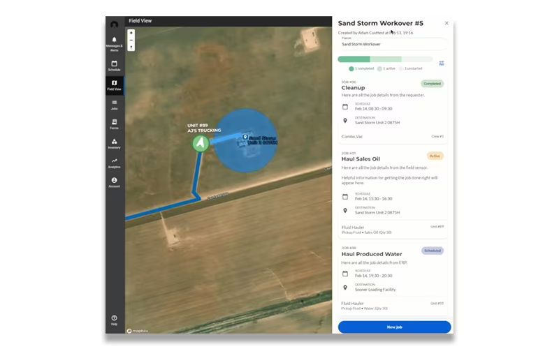Click Haul Produced Water location pin icon
Viewport: 559px width, 349px height.
pyautogui.click(x=345, y=288)
